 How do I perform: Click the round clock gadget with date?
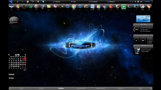pyautogui.click(x=14, y=20)
